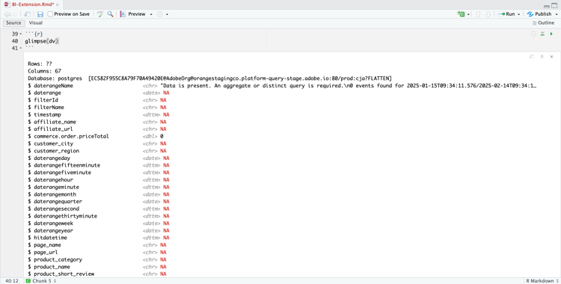Pop the chunk output out to a new window
The height and width of the screenshot is (284, 561).
[x=532, y=57]
